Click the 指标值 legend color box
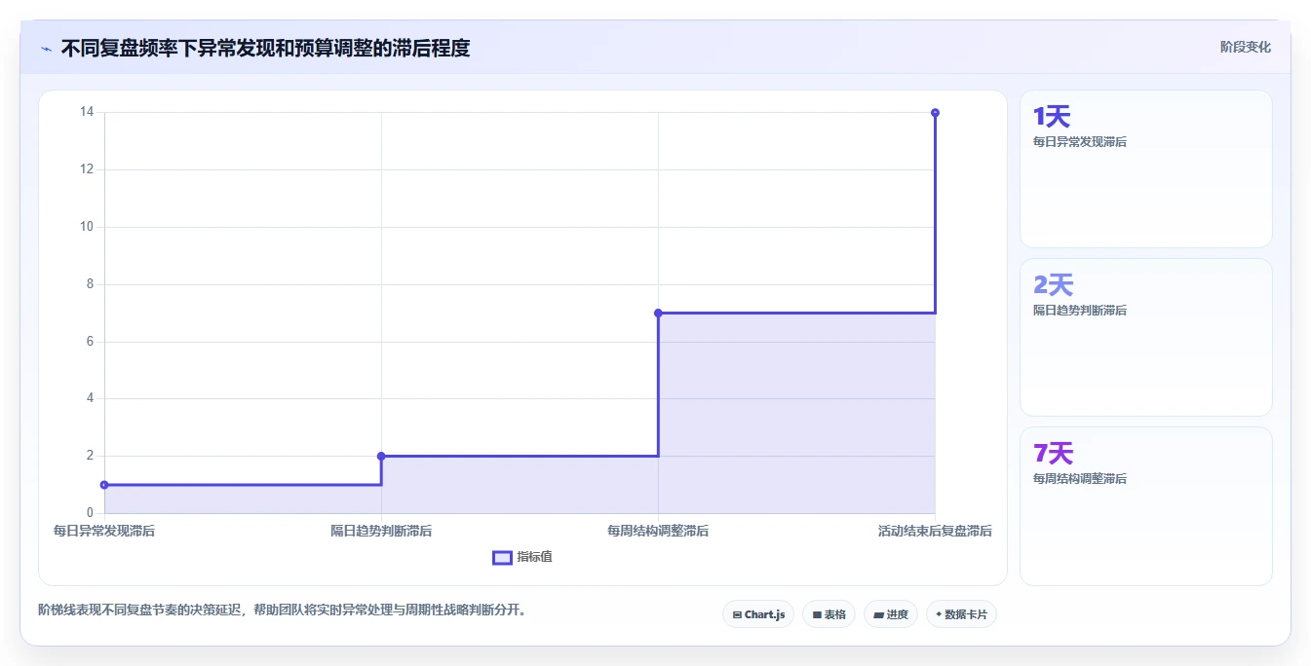The width and height of the screenshot is (1311, 666). (x=502, y=557)
